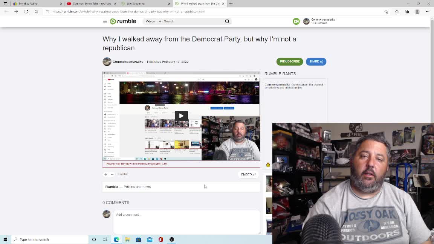Close the Live Streaming tab
Screen dimensions: 434x244
pos(169,4)
